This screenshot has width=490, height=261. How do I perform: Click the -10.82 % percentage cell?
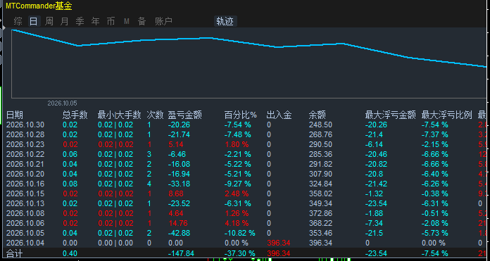point(239,233)
